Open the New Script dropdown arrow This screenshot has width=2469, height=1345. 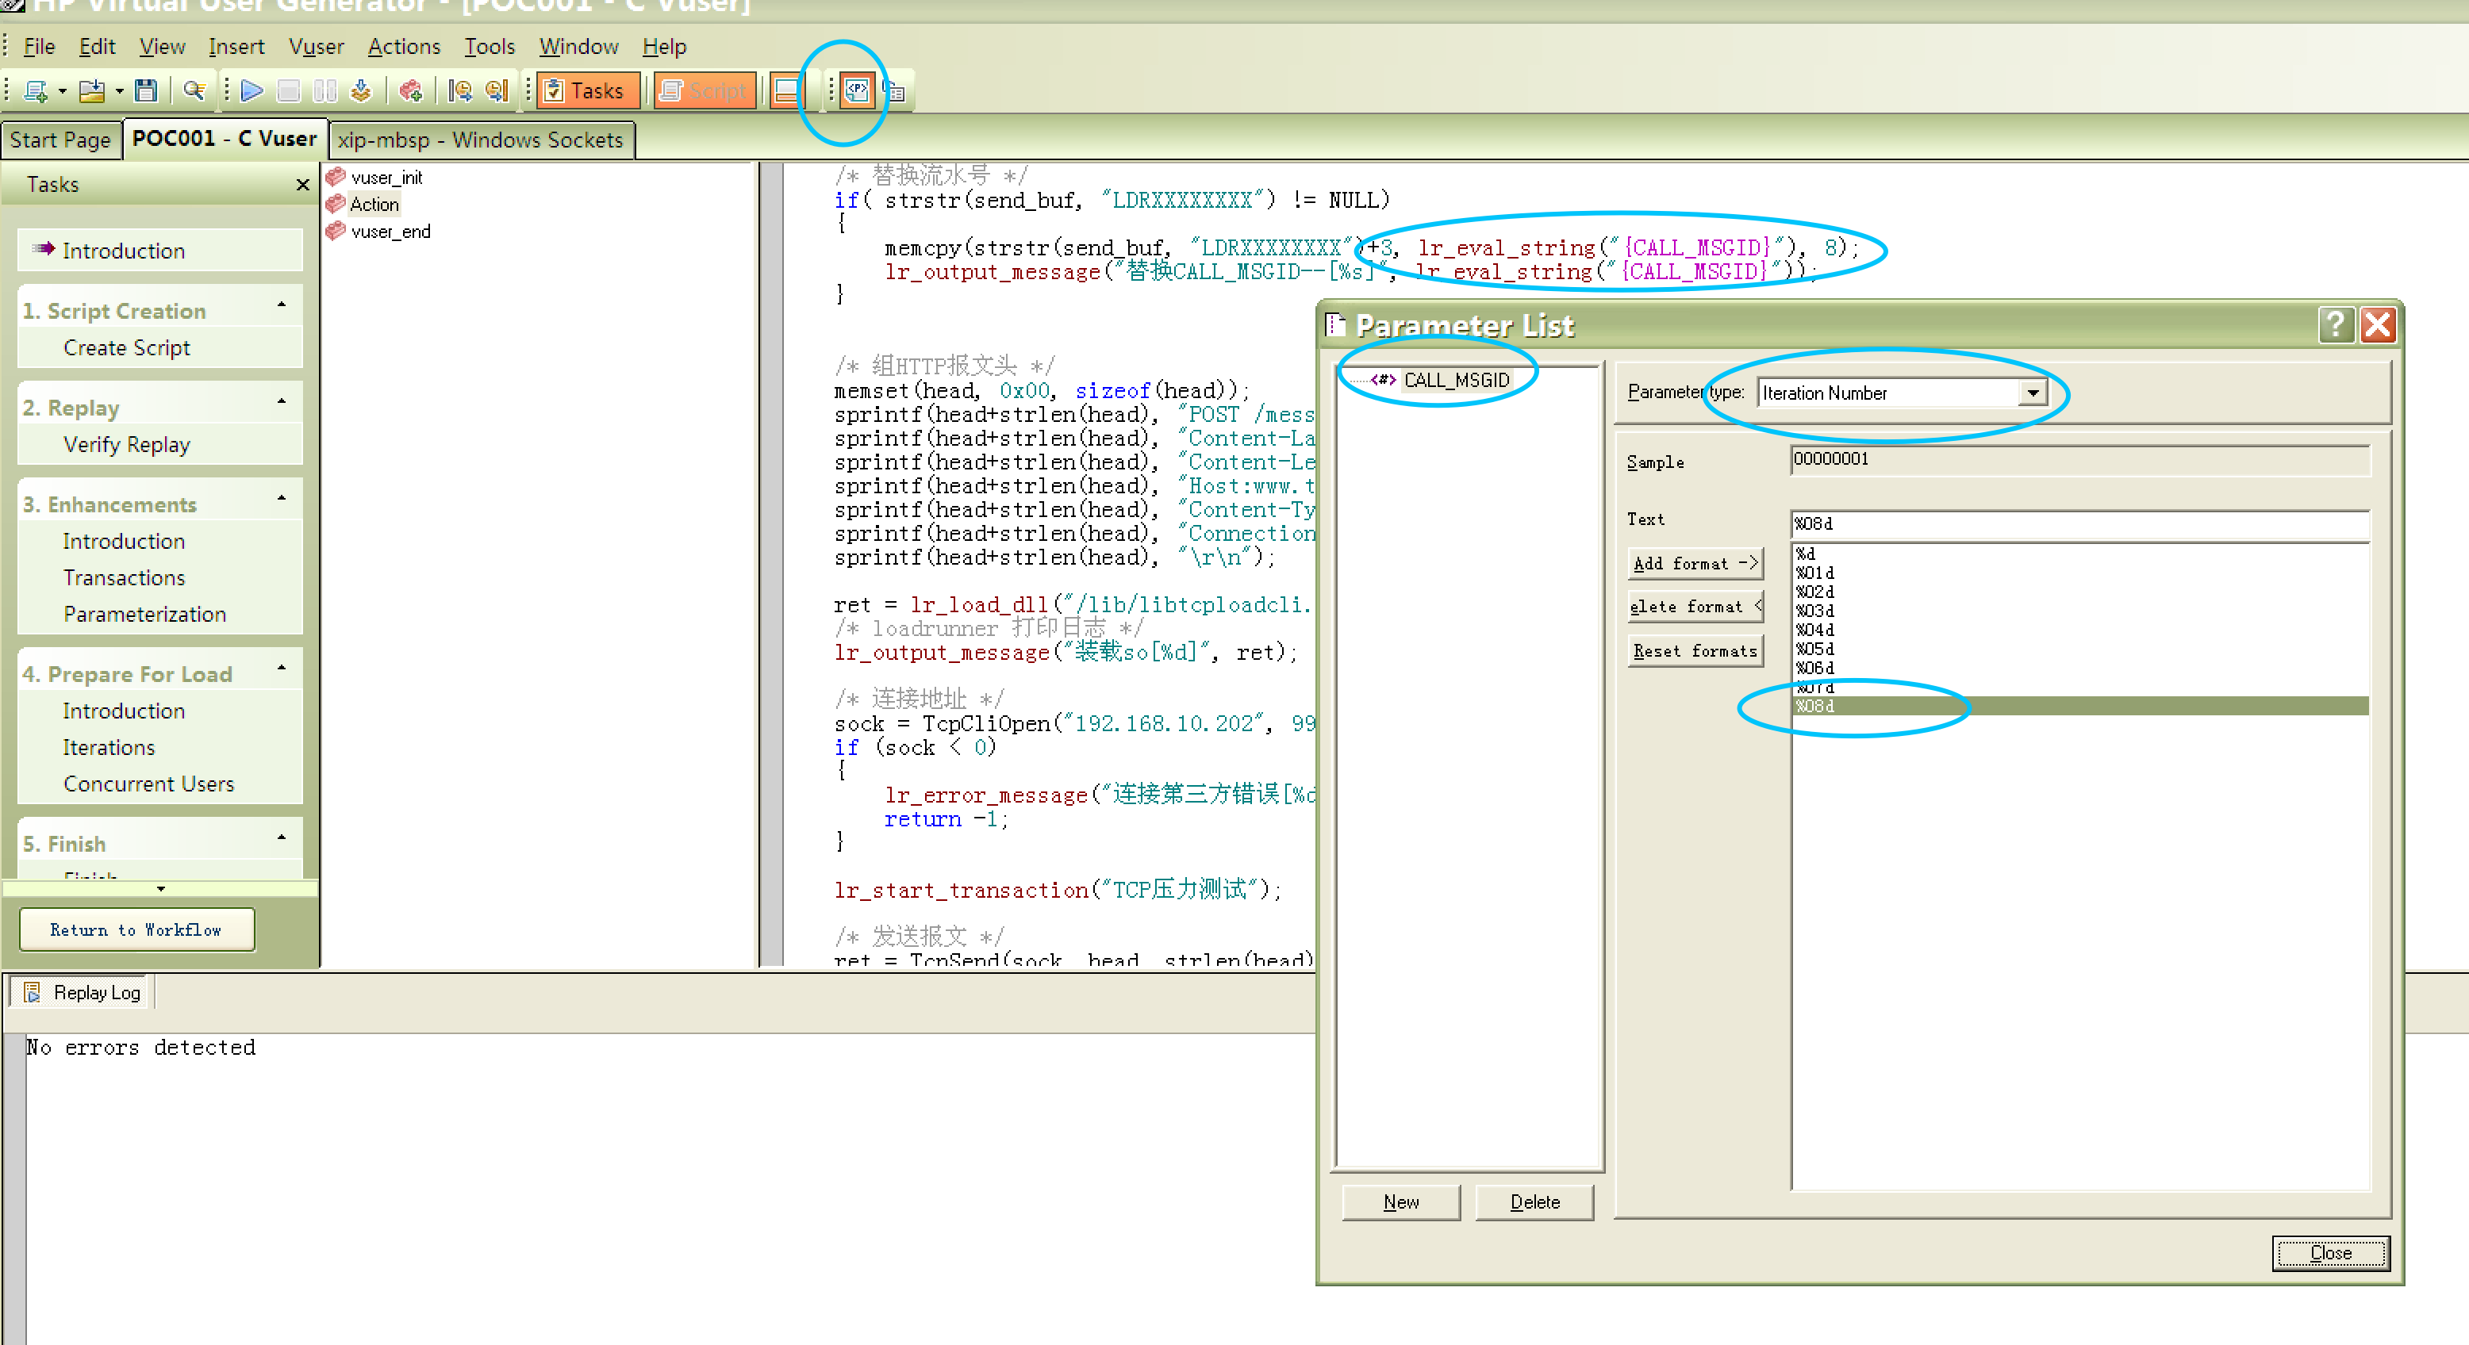pos(63,92)
